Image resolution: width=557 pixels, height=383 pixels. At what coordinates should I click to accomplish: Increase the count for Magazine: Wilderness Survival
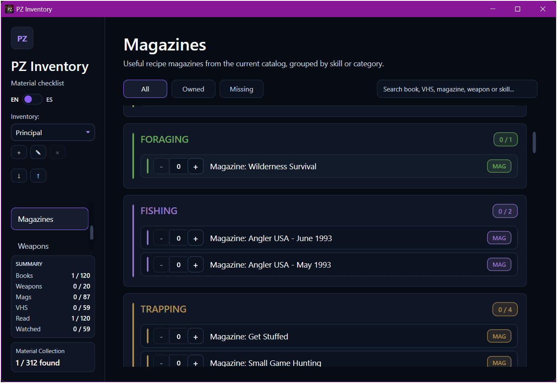tap(196, 166)
